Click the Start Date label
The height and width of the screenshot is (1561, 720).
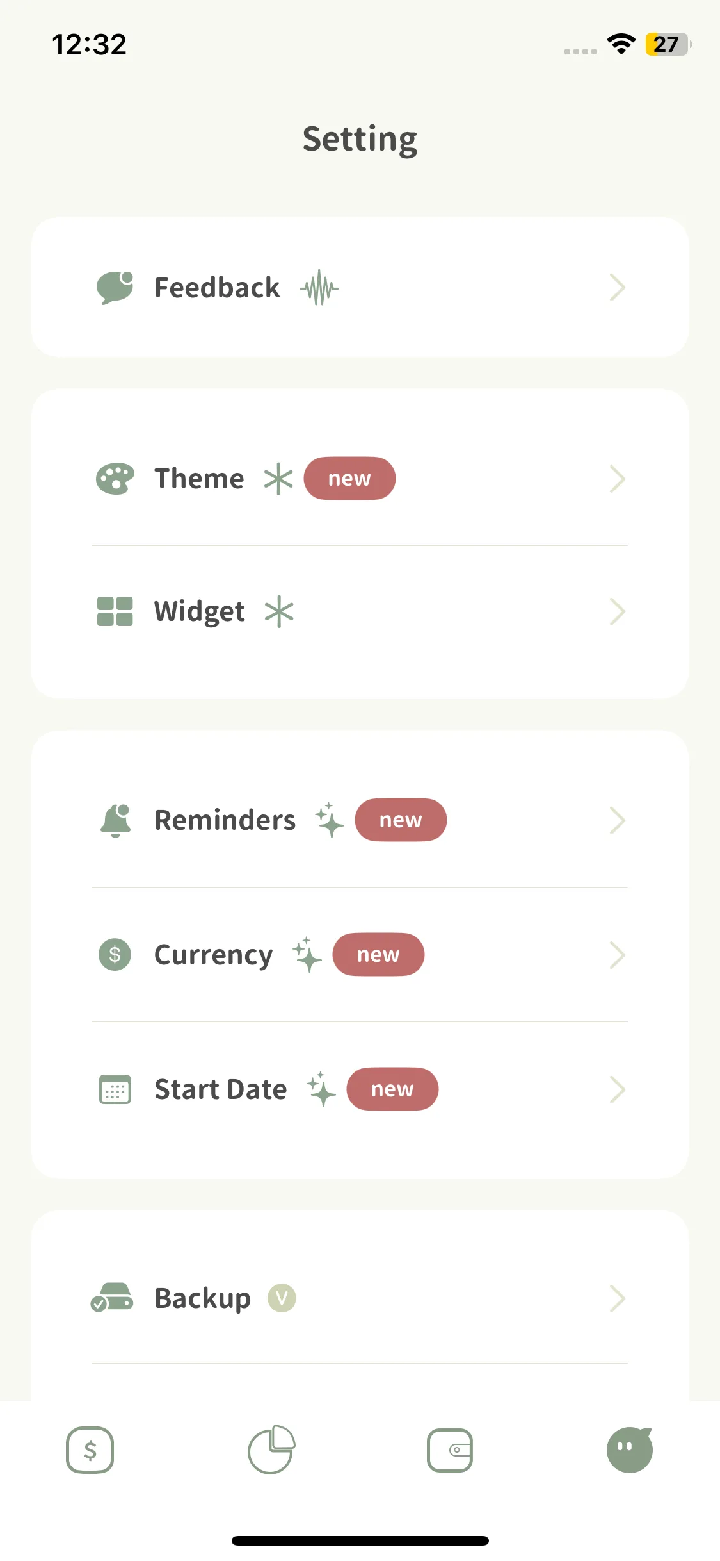click(221, 1089)
